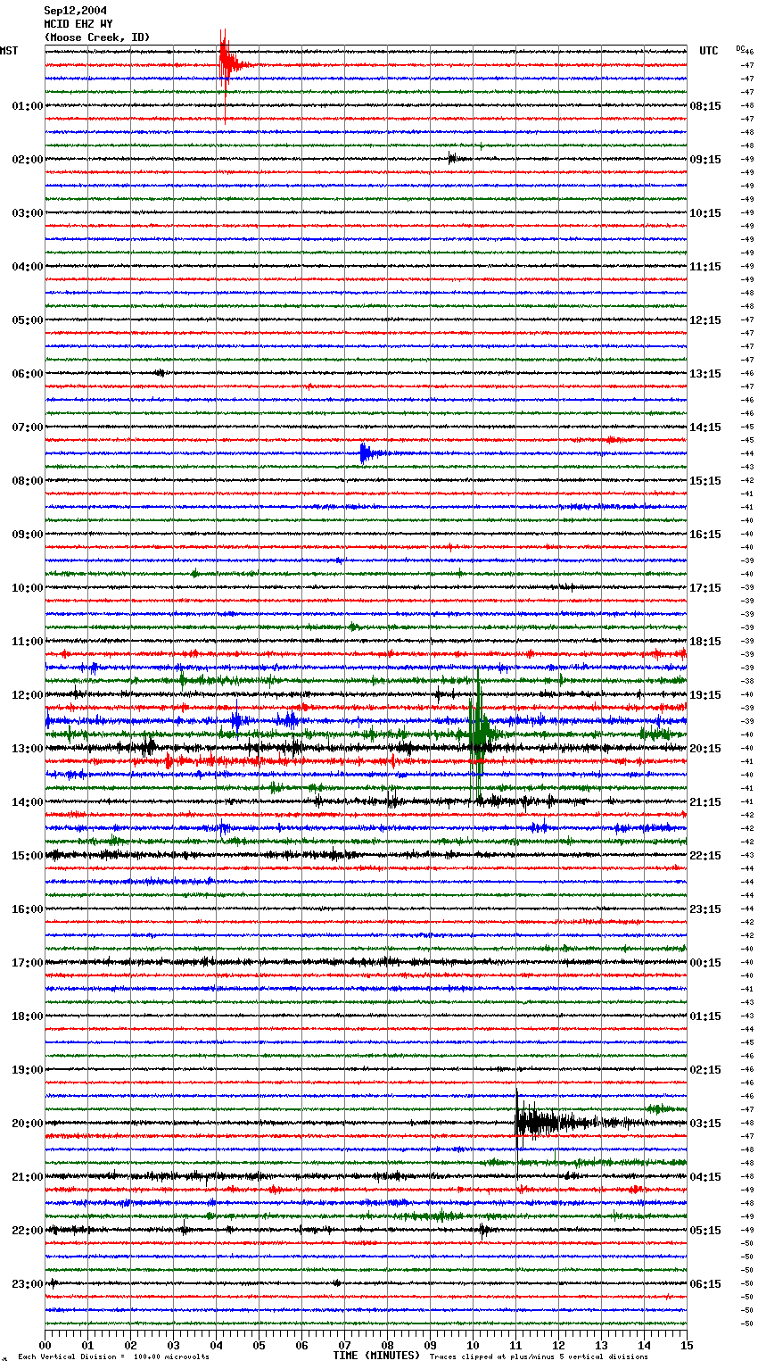758x1369 pixels.
Task: Select the 01:00 MST time label
Action: coord(27,106)
